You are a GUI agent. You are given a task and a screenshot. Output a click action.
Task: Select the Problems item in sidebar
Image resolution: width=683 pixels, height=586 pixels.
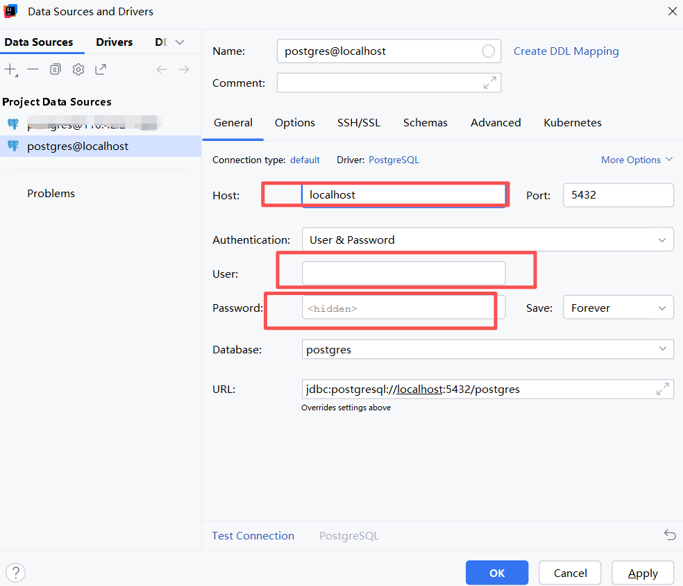tap(51, 194)
